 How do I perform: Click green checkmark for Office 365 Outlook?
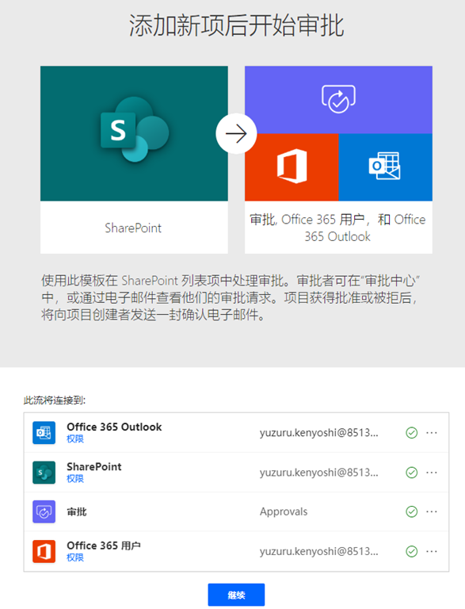411,433
